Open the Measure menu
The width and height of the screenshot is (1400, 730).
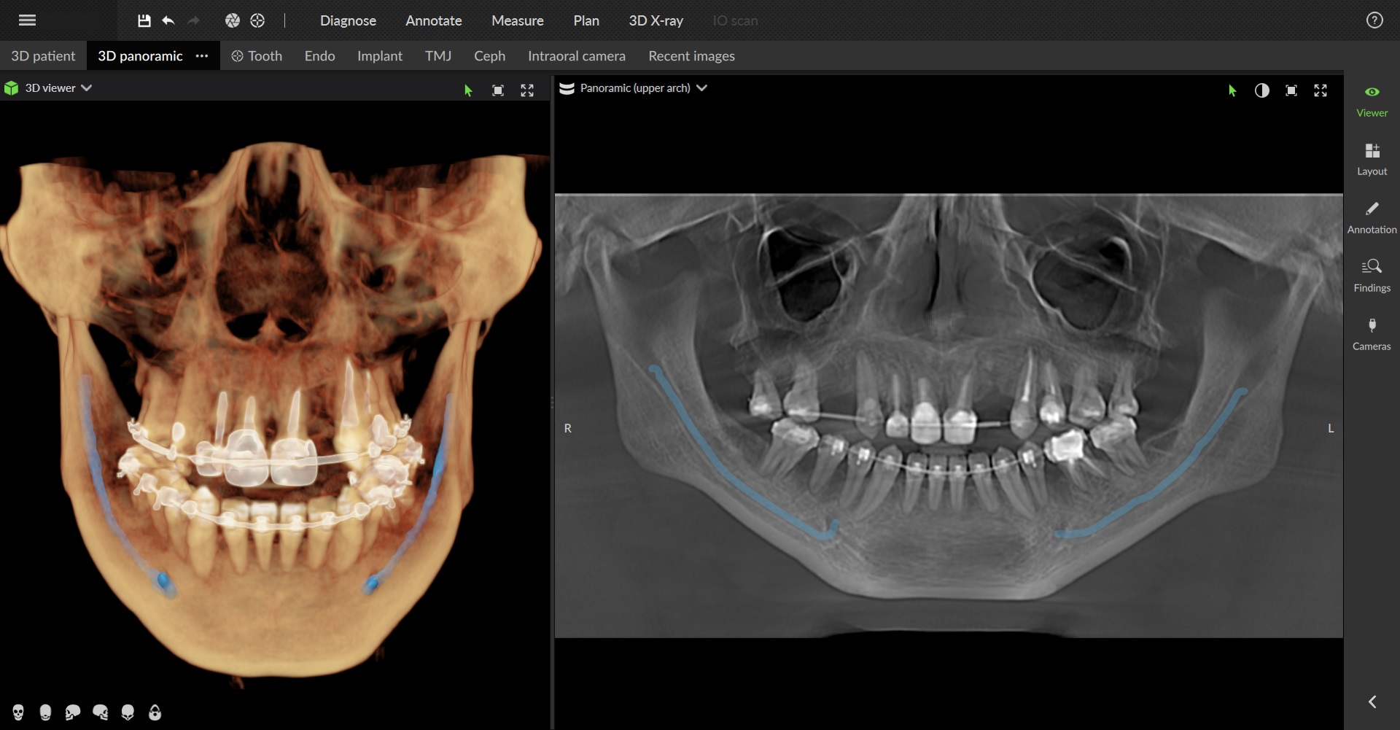(x=517, y=20)
